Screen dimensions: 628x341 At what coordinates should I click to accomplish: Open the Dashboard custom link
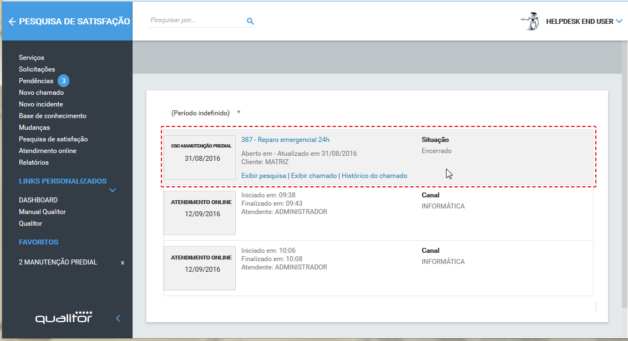pyautogui.click(x=38, y=200)
